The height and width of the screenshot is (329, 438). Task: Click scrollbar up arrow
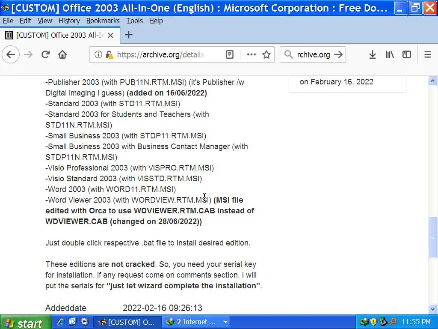(433, 81)
